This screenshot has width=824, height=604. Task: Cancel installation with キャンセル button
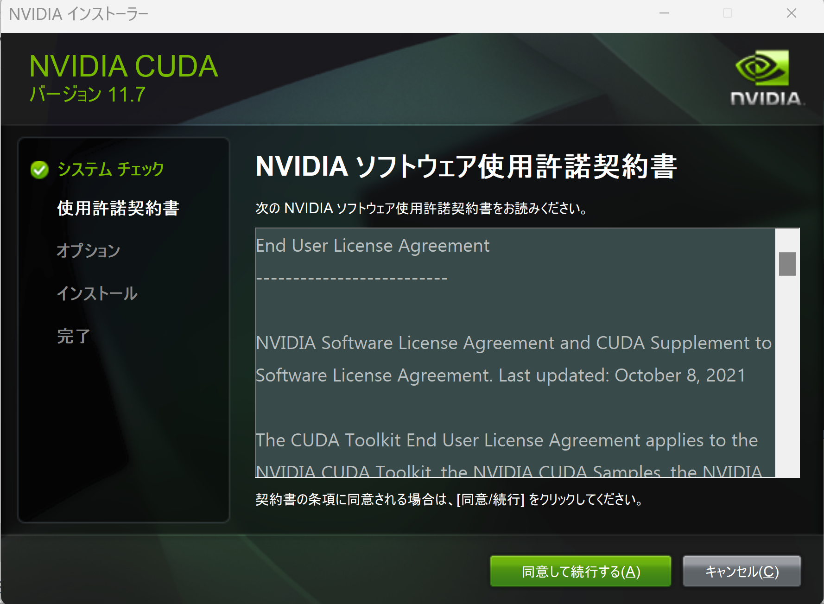(x=742, y=571)
